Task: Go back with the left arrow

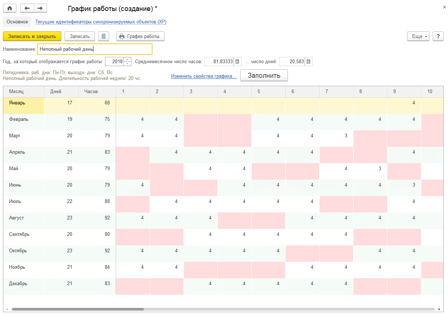Action: click(x=27, y=8)
